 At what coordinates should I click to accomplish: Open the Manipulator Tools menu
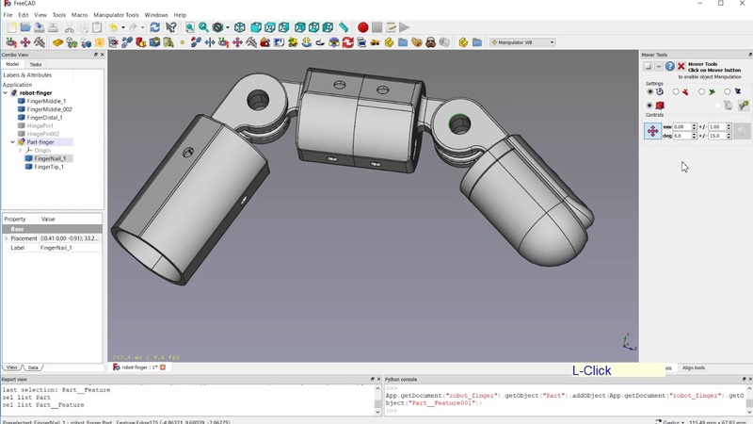pyautogui.click(x=116, y=15)
